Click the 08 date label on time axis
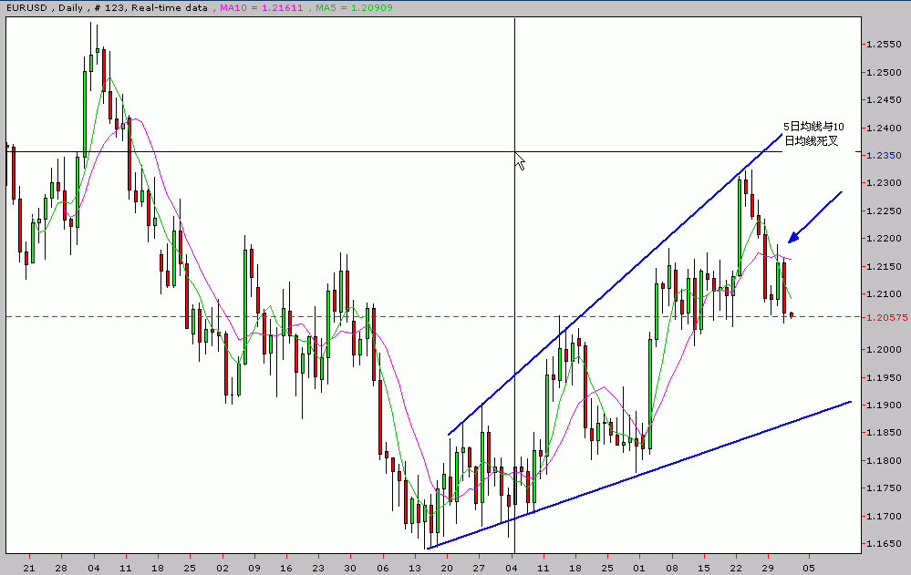This screenshot has width=911, height=575. click(x=672, y=568)
